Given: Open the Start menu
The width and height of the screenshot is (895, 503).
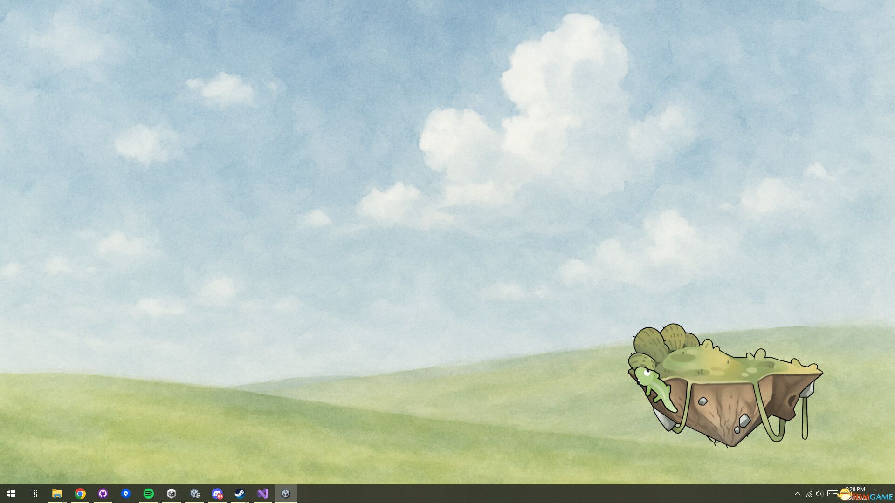Looking at the screenshot, I should 10,493.
